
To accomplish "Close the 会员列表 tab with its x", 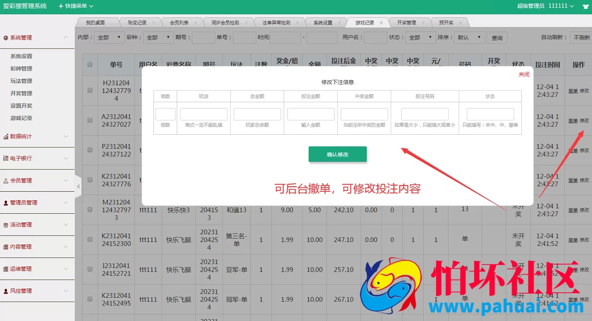I will pos(196,23).
